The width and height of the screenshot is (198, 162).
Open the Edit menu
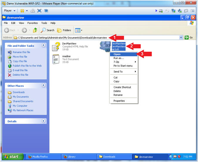13,23
